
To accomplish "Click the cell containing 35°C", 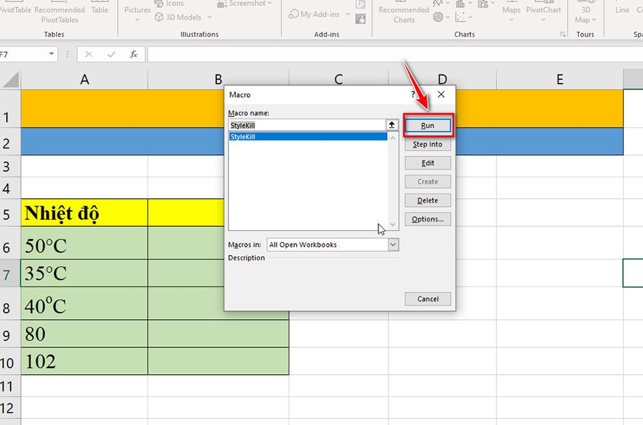I will pos(84,273).
